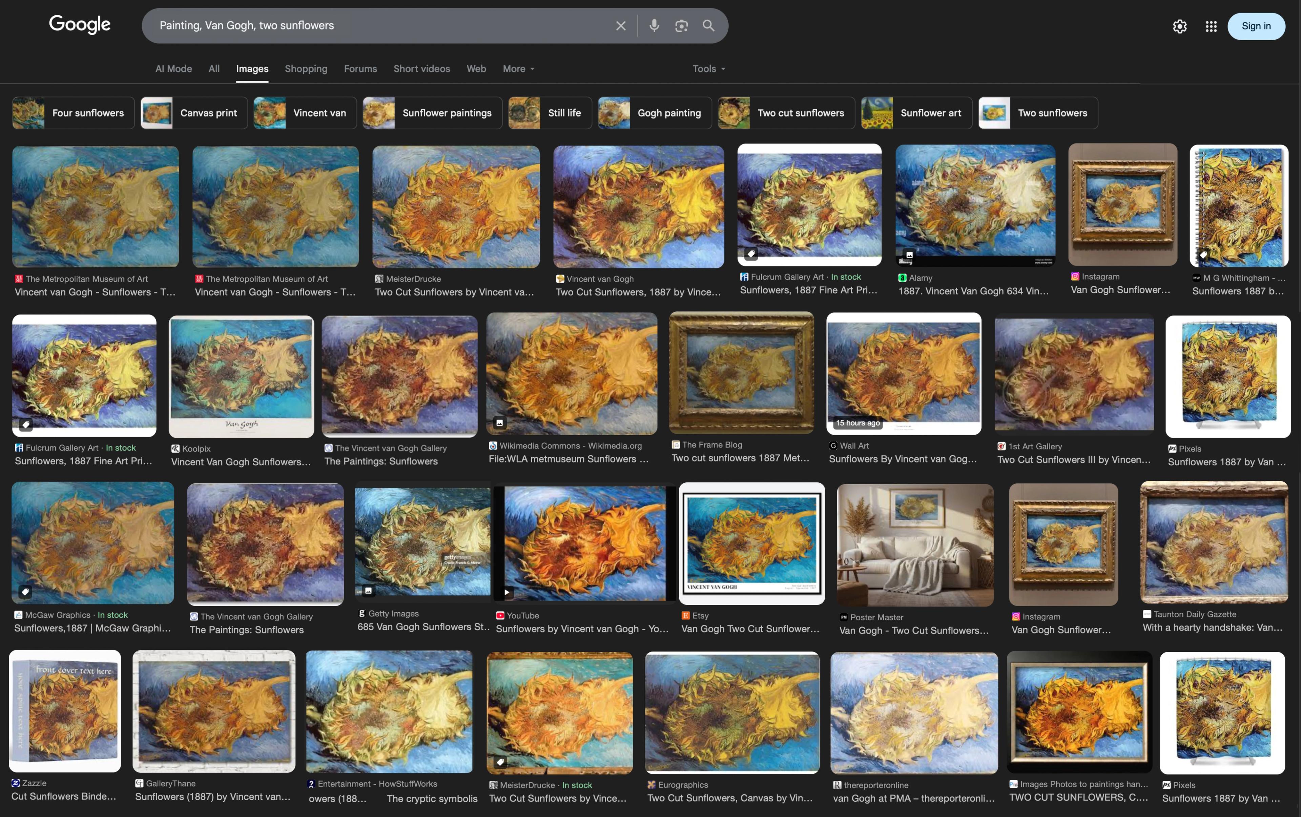This screenshot has height=817, width=1301.
Task: Filter by 'Canvas print' chip
Action: tap(194, 113)
